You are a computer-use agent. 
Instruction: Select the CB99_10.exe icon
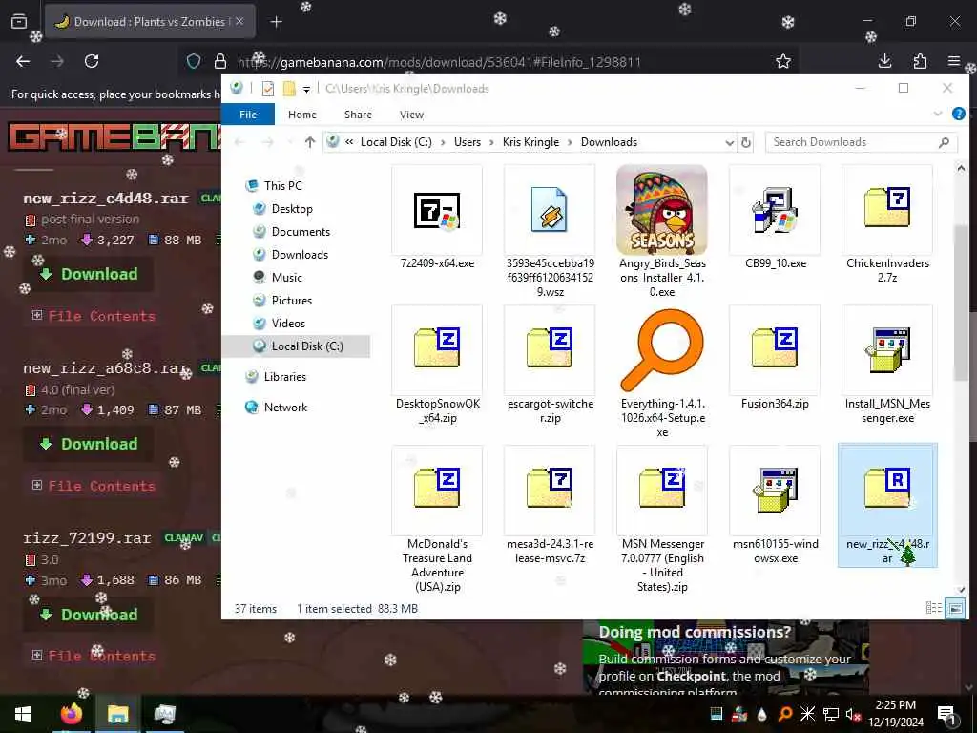pyautogui.click(x=775, y=210)
